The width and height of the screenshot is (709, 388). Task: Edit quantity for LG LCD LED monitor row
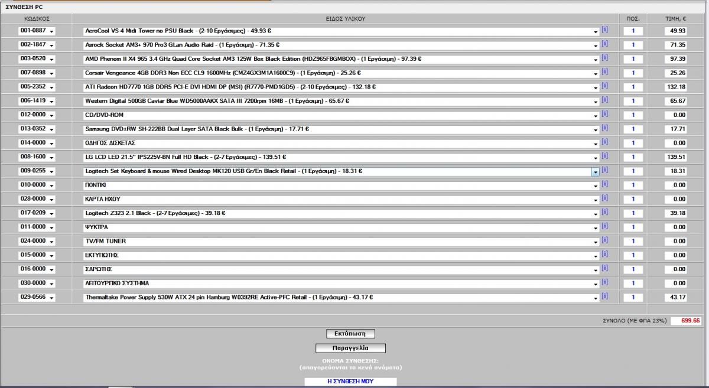click(x=633, y=157)
